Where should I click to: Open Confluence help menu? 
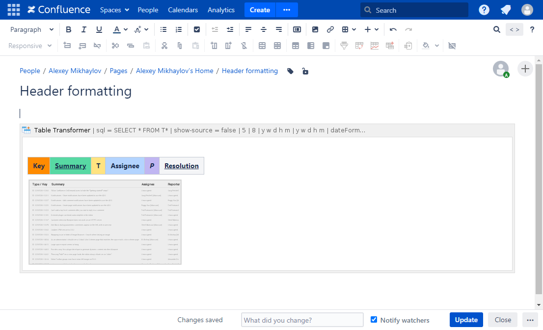(x=484, y=10)
